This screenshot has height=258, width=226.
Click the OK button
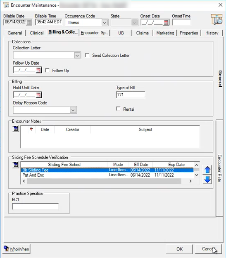tap(179, 249)
